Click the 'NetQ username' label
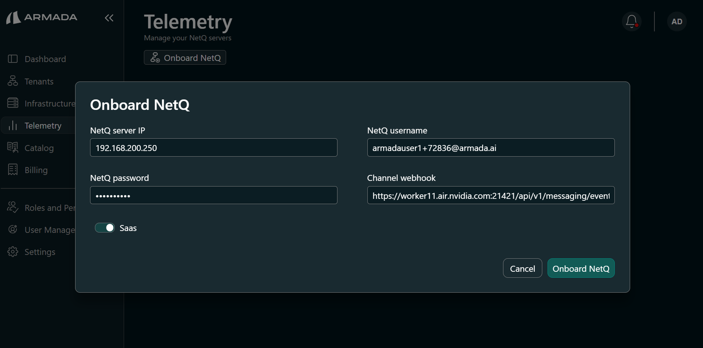 tap(397, 130)
